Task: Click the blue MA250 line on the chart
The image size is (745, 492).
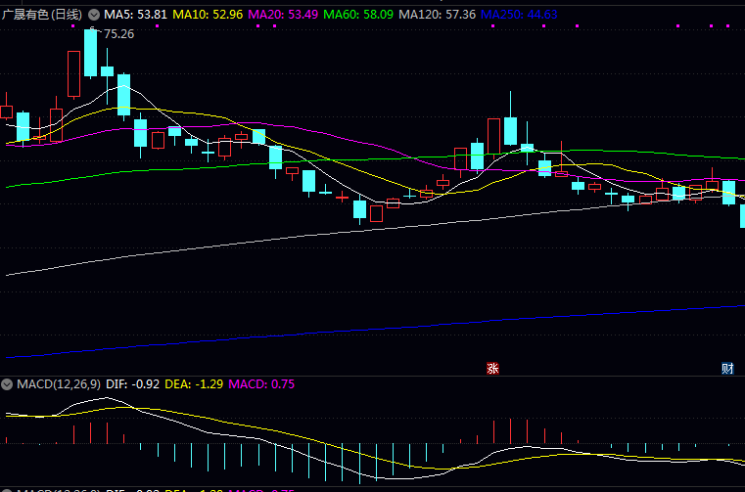Action: pyautogui.click(x=392, y=322)
